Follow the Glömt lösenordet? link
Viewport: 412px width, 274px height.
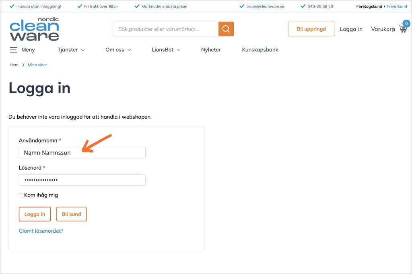click(41, 231)
